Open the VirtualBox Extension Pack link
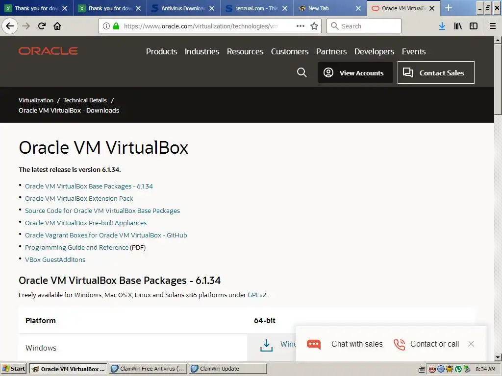This screenshot has height=376, width=502. tap(79, 198)
